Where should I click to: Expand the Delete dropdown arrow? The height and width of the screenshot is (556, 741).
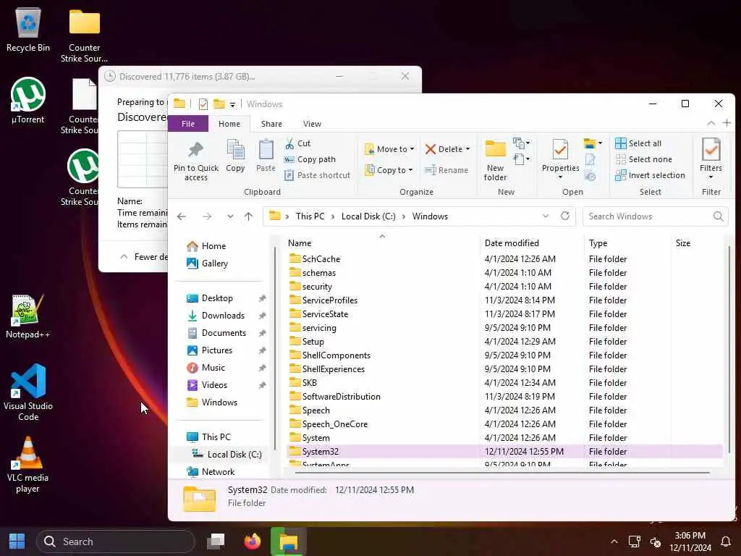(x=468, y=149)
